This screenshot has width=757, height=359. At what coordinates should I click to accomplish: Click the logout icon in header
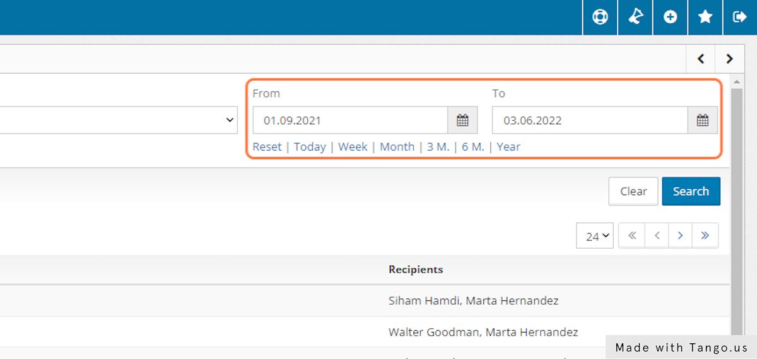(739, 17)
